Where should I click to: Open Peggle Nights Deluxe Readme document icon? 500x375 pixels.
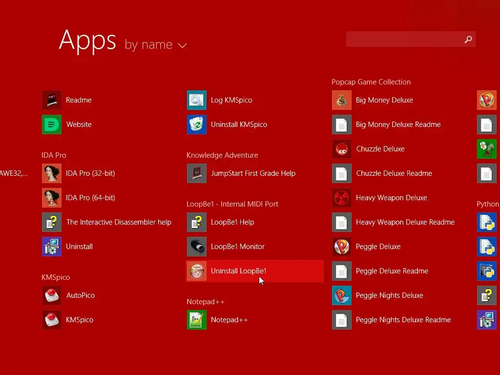pyautogui.click(x=341, y=319)
